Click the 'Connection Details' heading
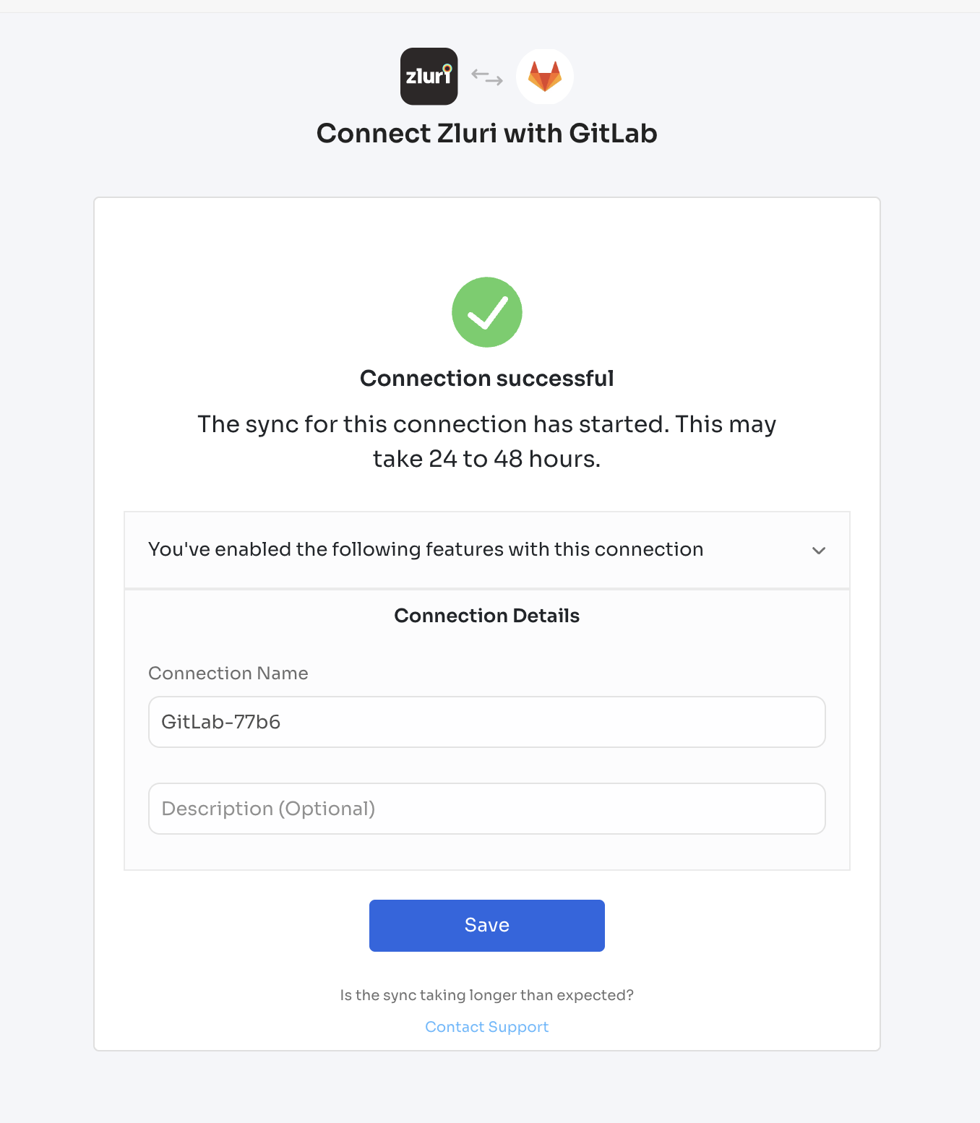 point(487,616)
